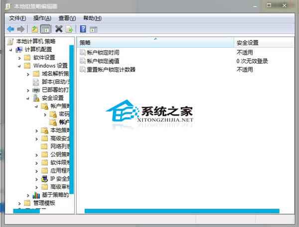Expand the 软件设置 node arrow

tap(19, 58)
